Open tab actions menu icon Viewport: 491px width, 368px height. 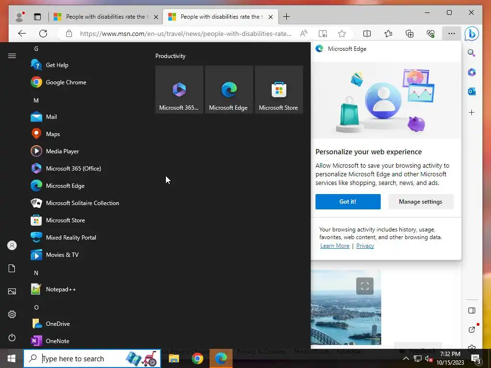[37, 17]
